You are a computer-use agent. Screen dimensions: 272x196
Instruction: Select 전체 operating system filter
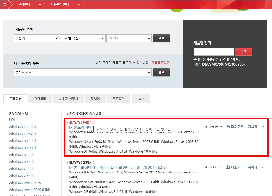(x=12, y=120)
